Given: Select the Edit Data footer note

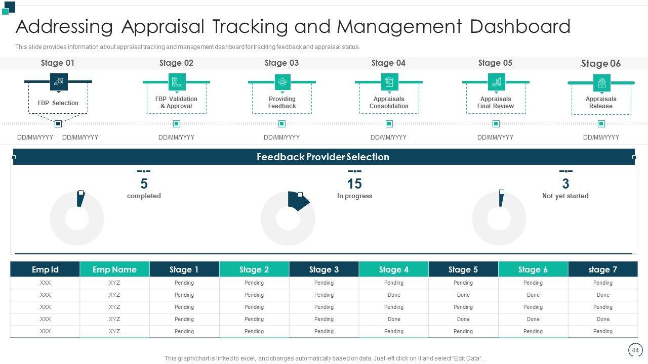Looking at the screenshot, I should coord(323,358).
